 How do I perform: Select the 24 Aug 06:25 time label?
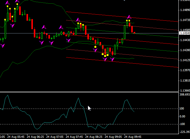point(35,137)
